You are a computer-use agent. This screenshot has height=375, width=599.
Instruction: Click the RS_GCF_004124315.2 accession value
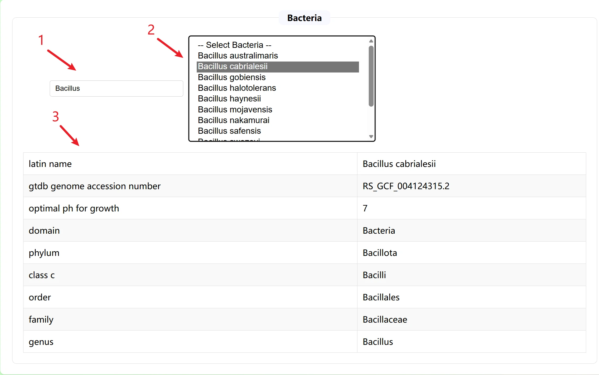(406, 186)
